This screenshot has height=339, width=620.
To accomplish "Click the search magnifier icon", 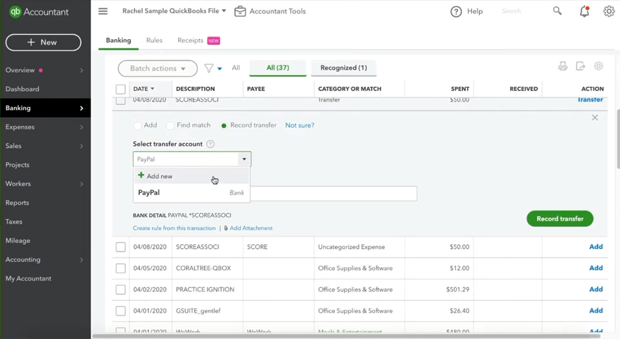I will click(558, 11).
